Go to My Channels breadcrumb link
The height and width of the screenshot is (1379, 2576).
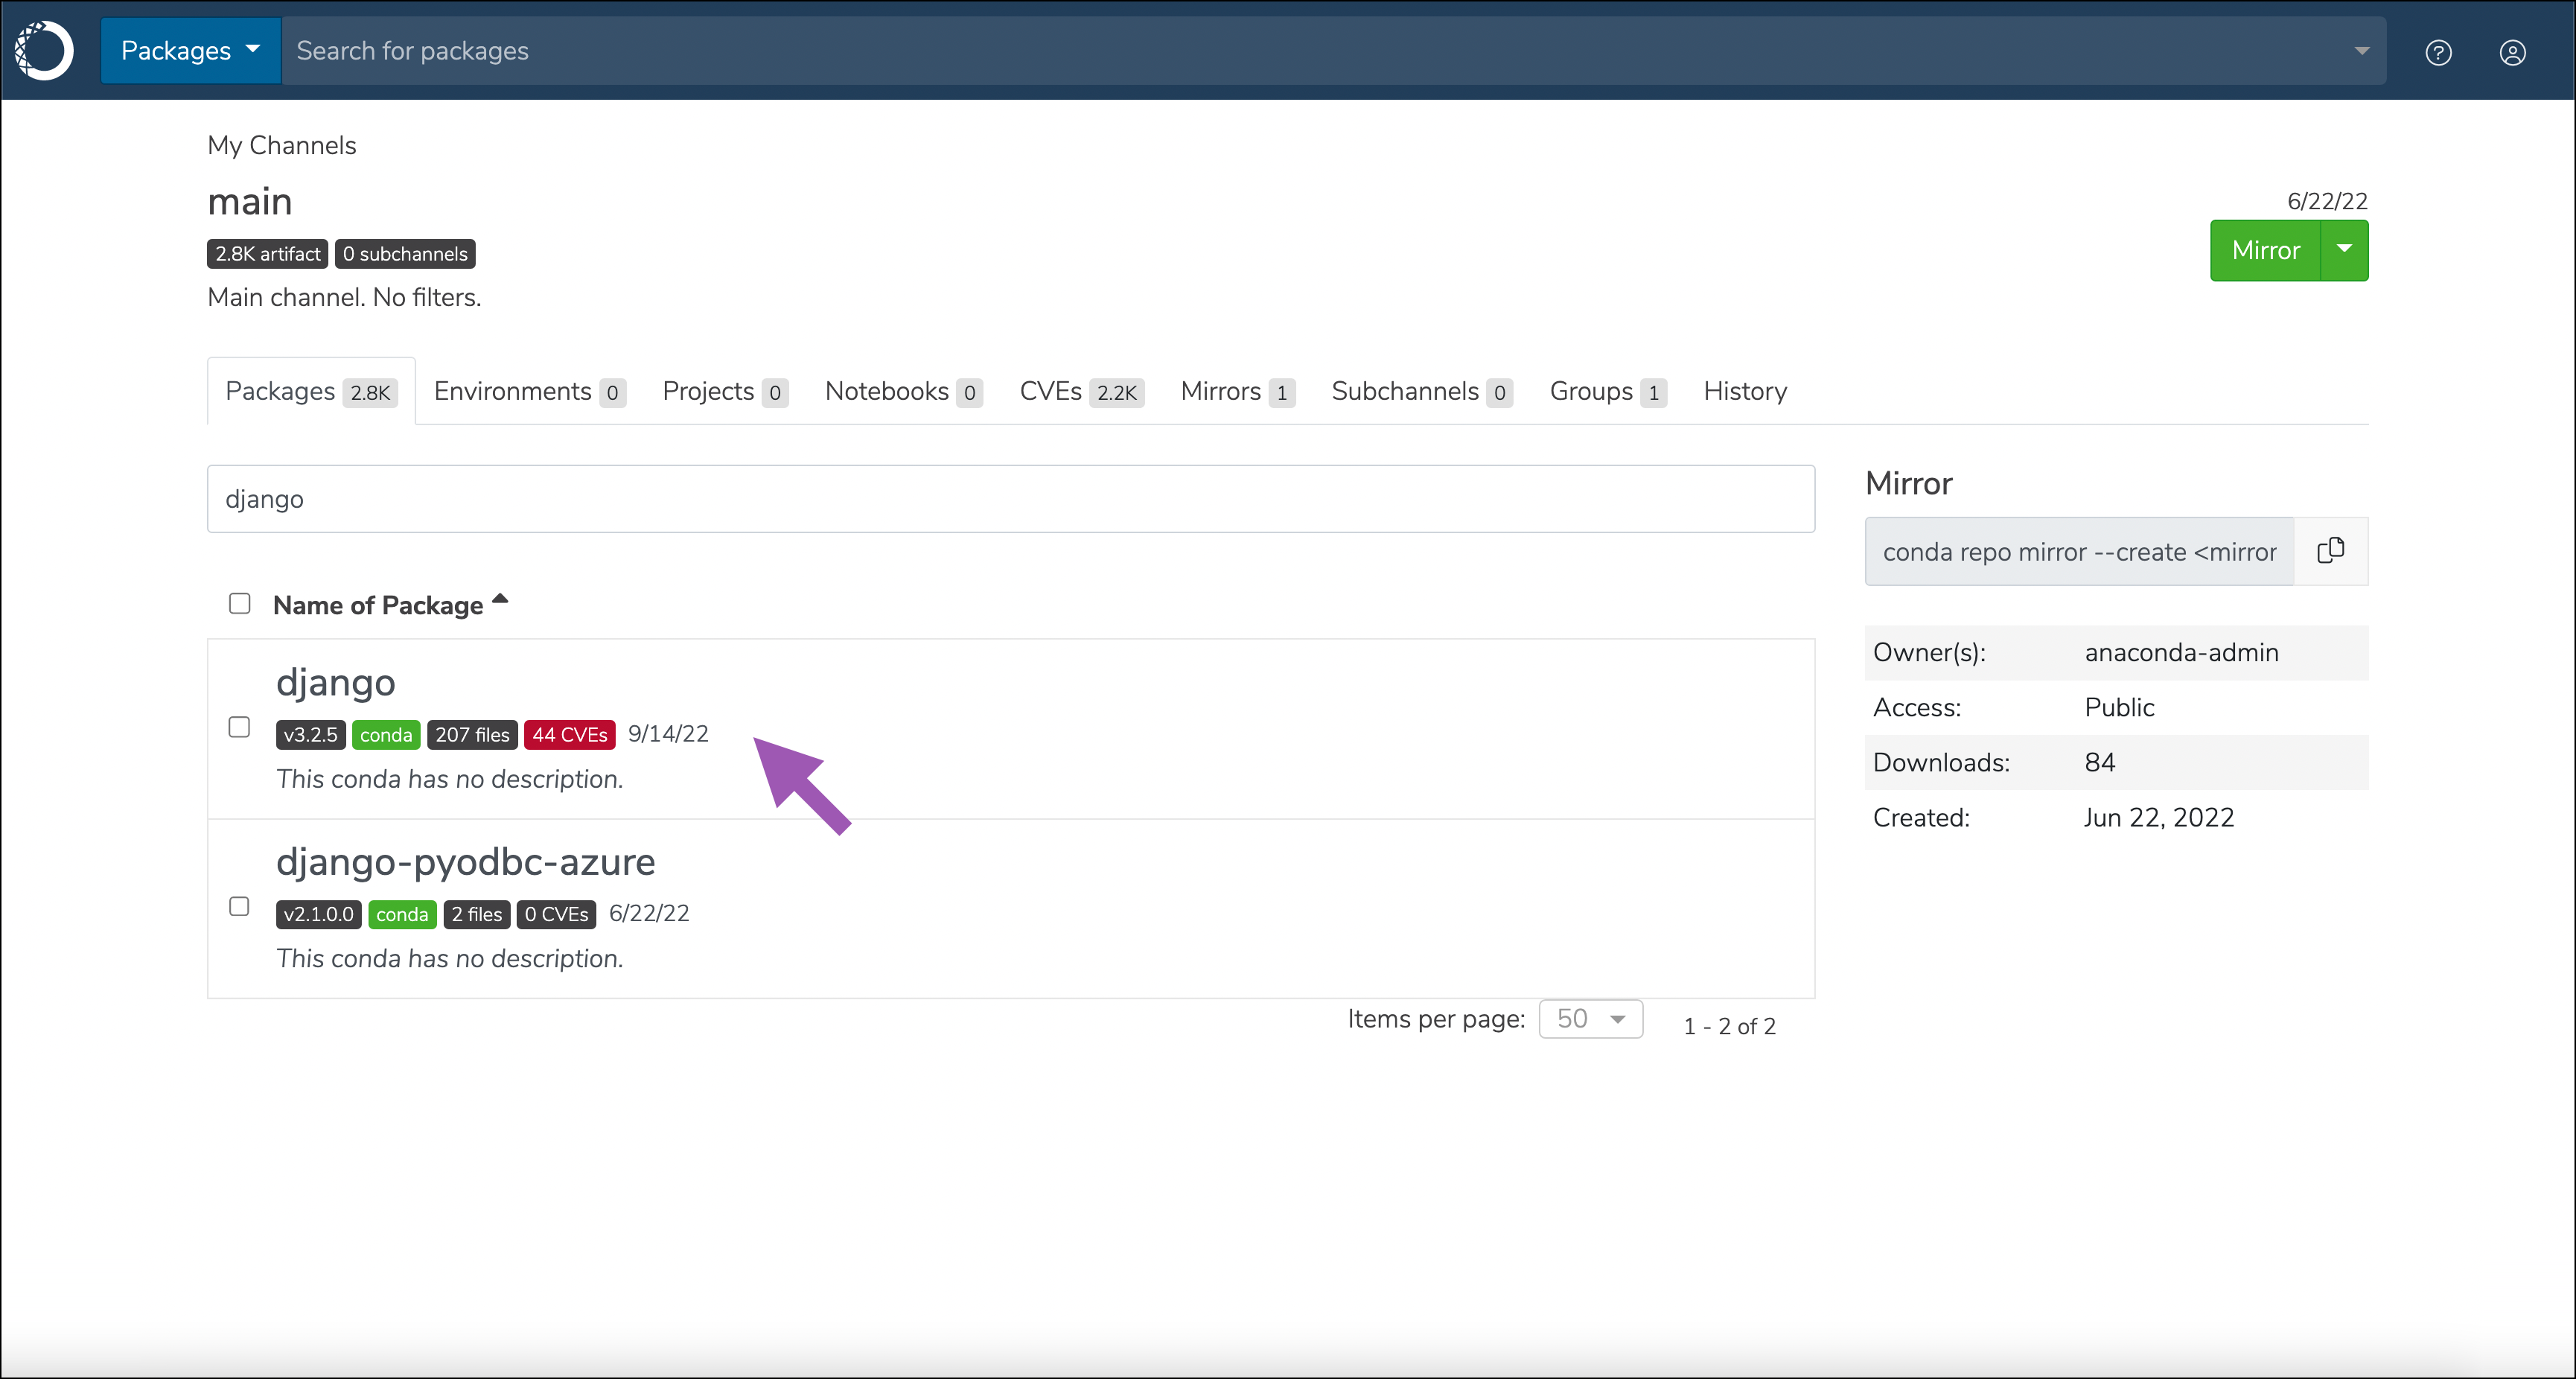click(x=281, y=145)
